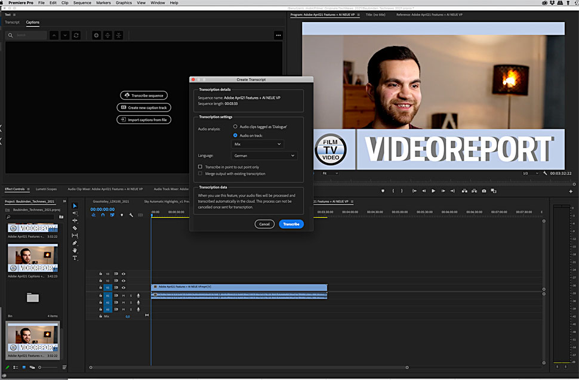Click Extract button in Program monitor
The image size is (579, 380).
pos(474,191)
